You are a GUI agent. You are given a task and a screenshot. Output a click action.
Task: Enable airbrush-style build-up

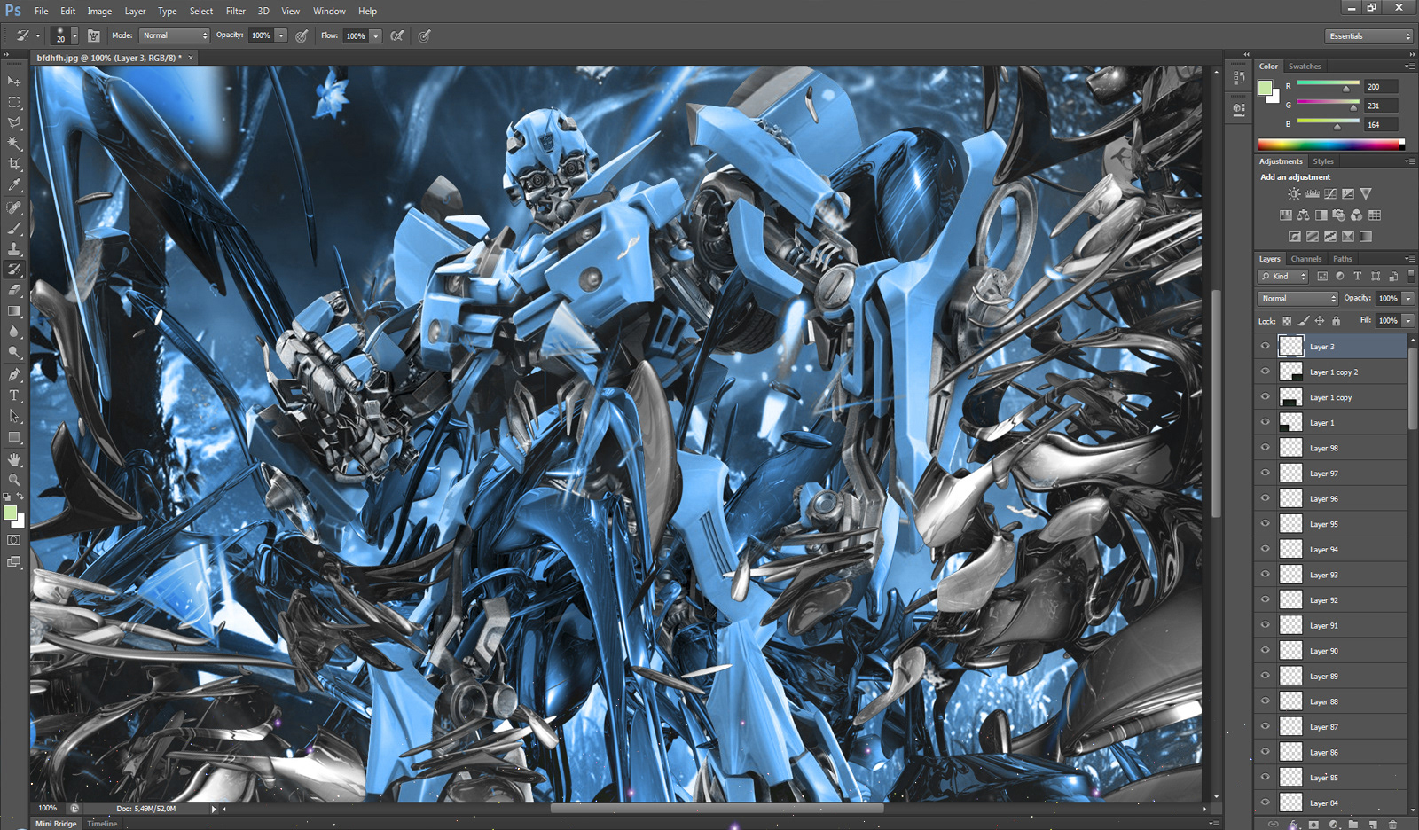(x=397, y=35)
